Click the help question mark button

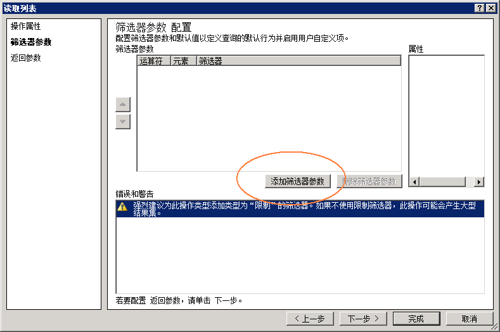coord(480,8)
